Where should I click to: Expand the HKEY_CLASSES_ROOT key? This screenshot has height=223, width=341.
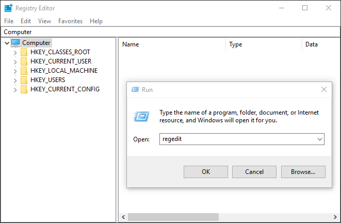[x=15, y=53]
